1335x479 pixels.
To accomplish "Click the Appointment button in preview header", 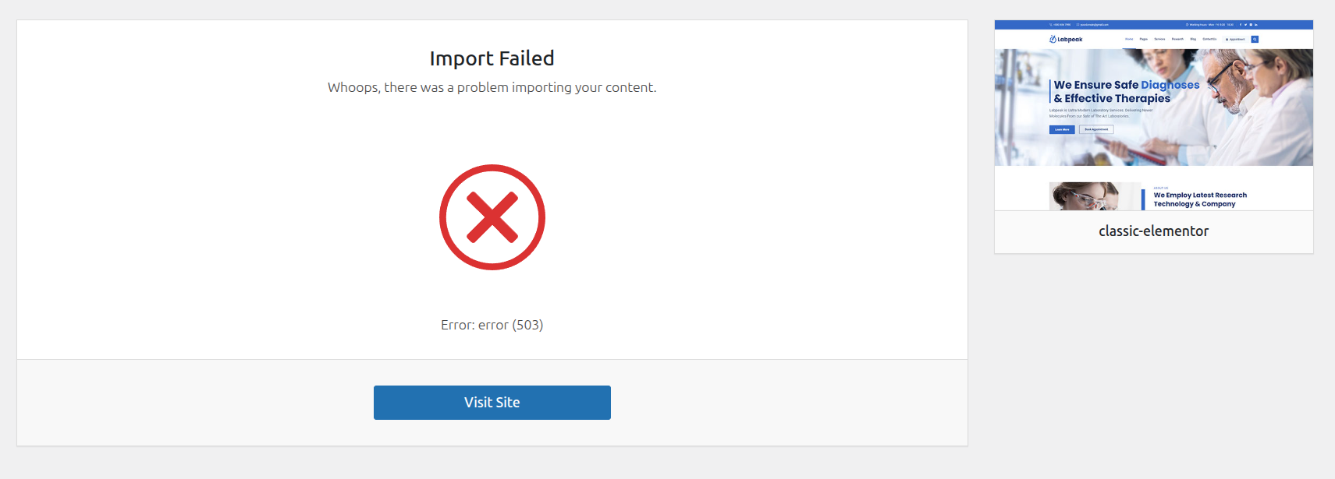I will coord(1236,39).
